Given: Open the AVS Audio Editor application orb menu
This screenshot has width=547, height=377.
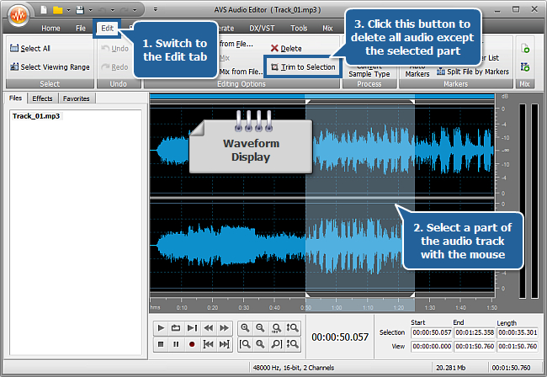Looking at the screenshot, I should click(18, 14).
